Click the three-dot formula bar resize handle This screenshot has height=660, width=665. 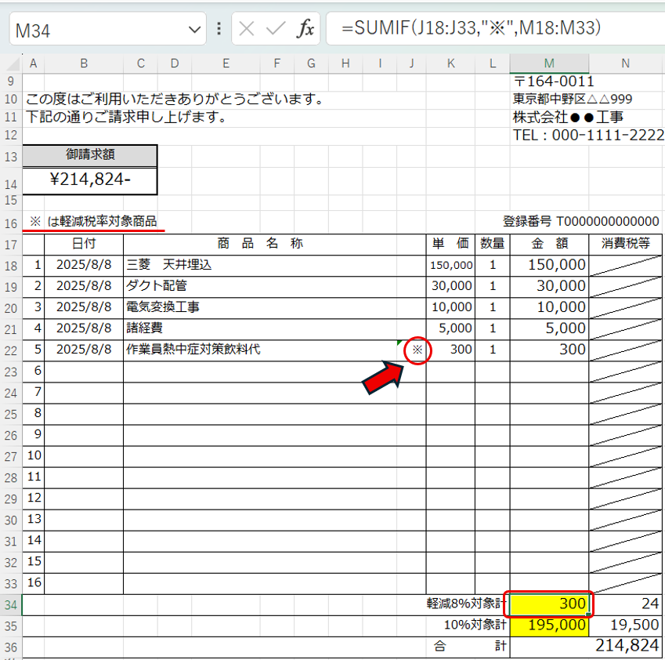[219, 30]
